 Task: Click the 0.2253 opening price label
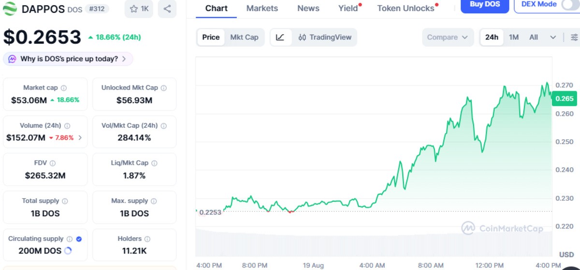[x=210, y=212]
